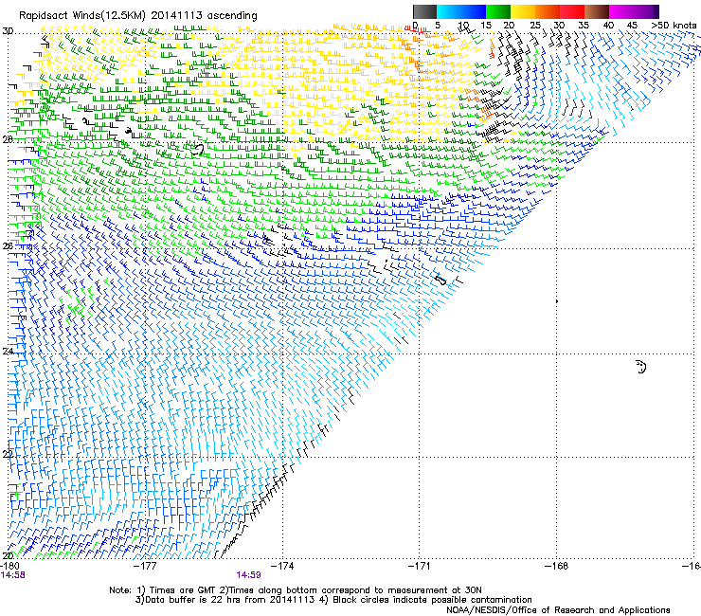Screen dimensions: 701x616
Task: Select the dark purple 45-50 knots legend swatch
Action: [646, 11]
